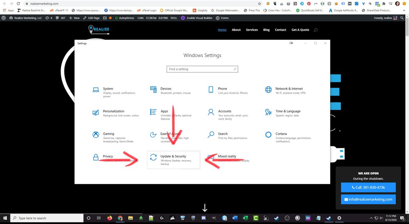Launch Firefox from the taskbar

tap(109, 218)
